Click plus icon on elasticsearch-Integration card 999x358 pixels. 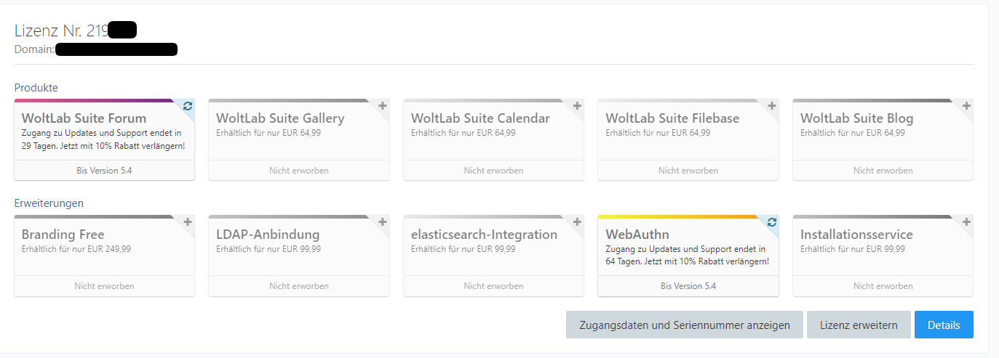pyautogui.click(x=578, y=222)
